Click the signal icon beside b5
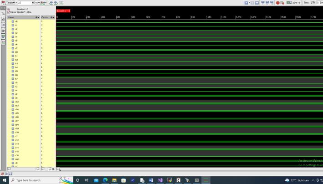The image size is (323, 184). pyautogui.click(x=13, y=72)
